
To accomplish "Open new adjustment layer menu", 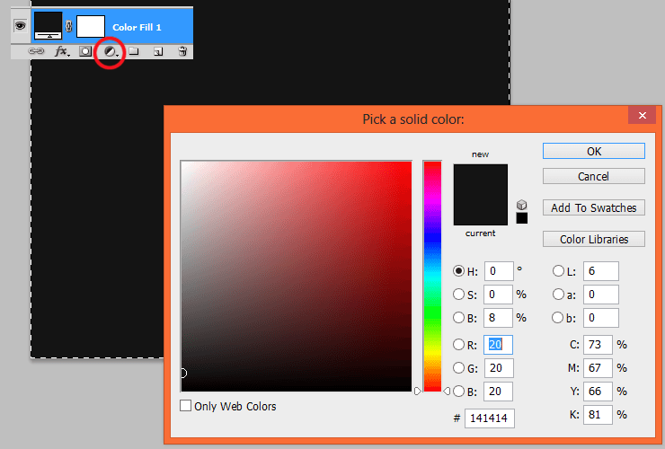I will click(x=111, y=52).
